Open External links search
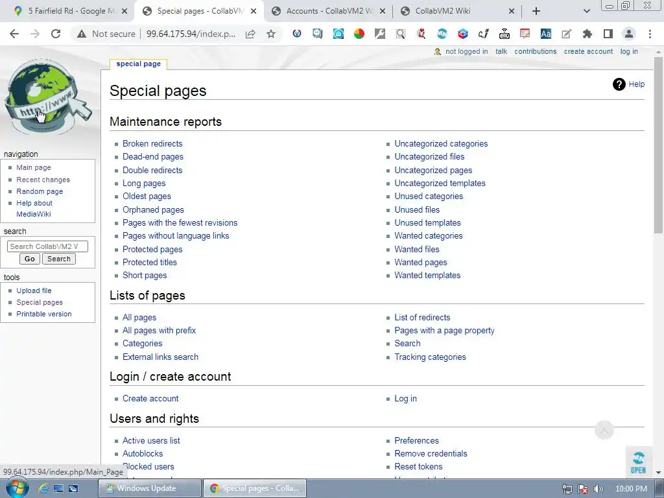Image resolution: width=664 pixels, height=498 pixels. [161, 357]
